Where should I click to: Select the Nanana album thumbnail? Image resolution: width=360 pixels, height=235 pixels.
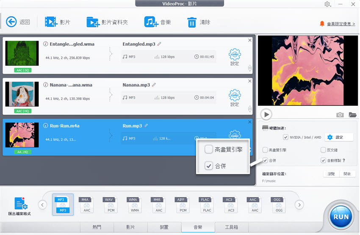pos(22,94)
